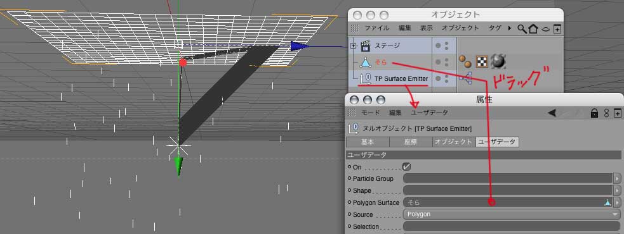Click the grip handle of the Object manager menu
The image size is (624, 234).
pyautogui.click(x=355, y=28)
